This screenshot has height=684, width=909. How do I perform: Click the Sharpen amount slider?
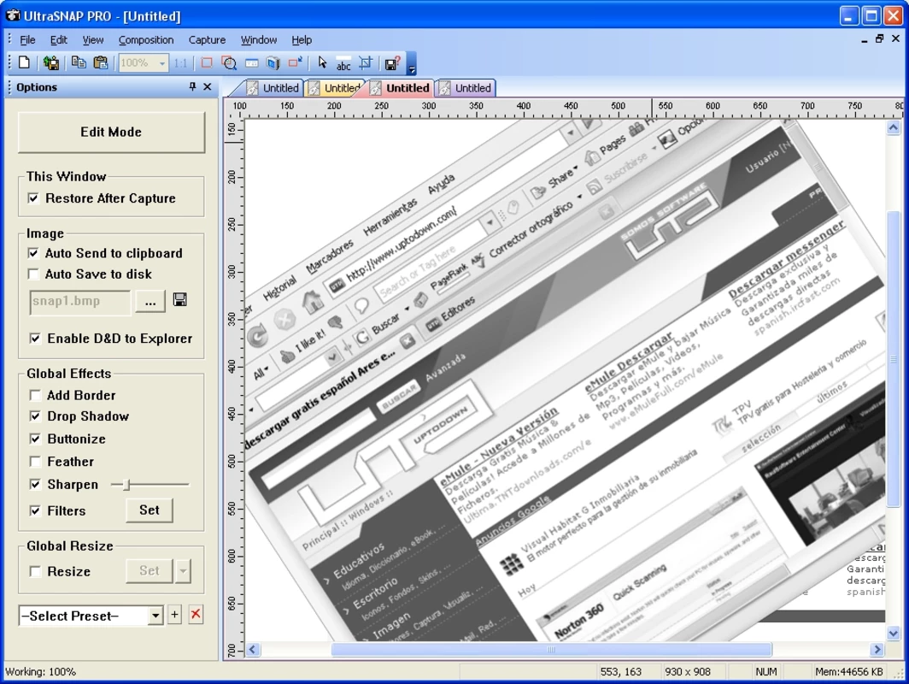coord(150,484)
